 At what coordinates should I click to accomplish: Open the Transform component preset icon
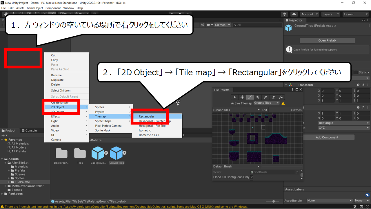(x=363, y=85)
